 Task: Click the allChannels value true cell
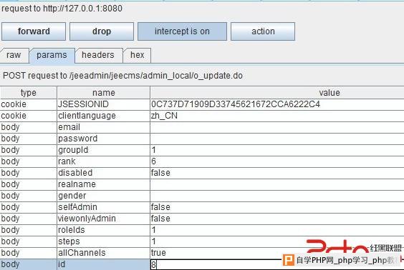pos(277,253)
